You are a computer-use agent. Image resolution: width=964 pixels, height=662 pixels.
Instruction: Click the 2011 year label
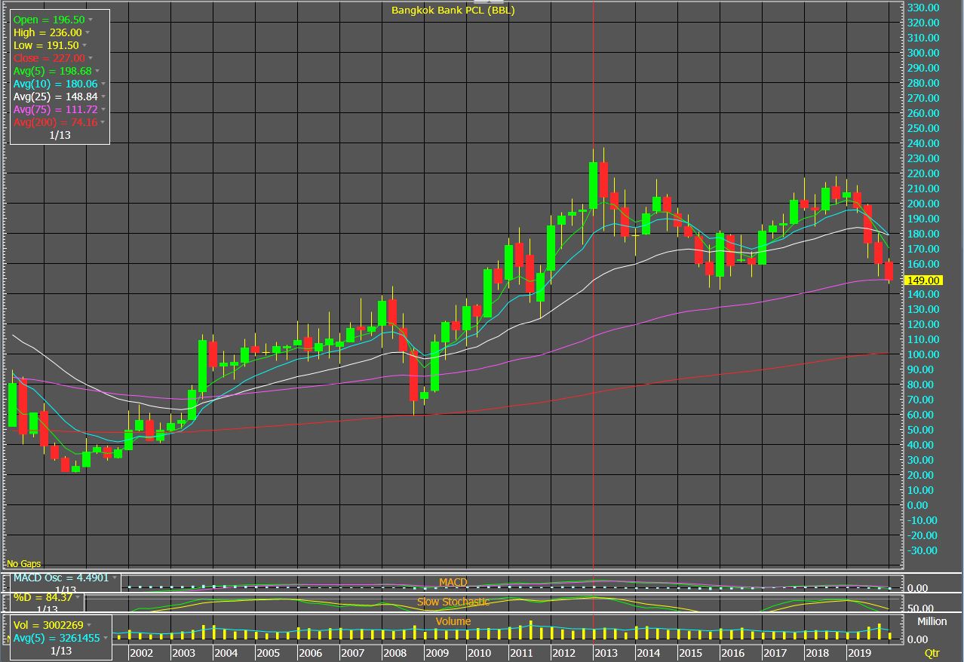[x=521, y=653]
